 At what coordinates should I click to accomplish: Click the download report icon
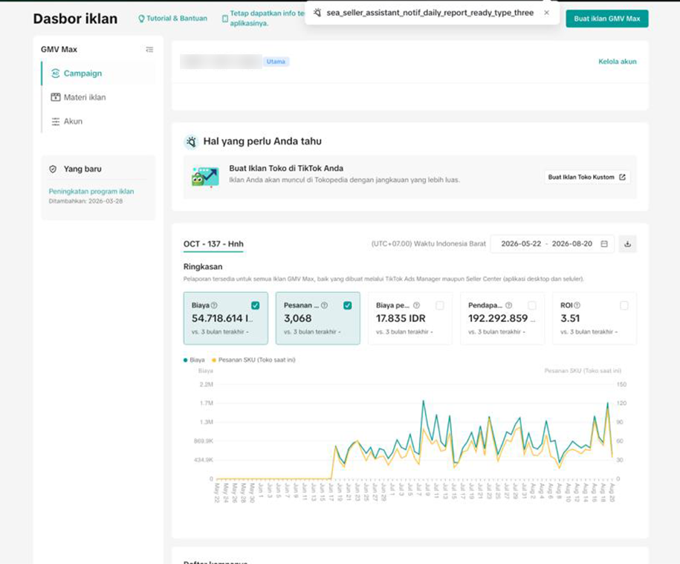627,244
